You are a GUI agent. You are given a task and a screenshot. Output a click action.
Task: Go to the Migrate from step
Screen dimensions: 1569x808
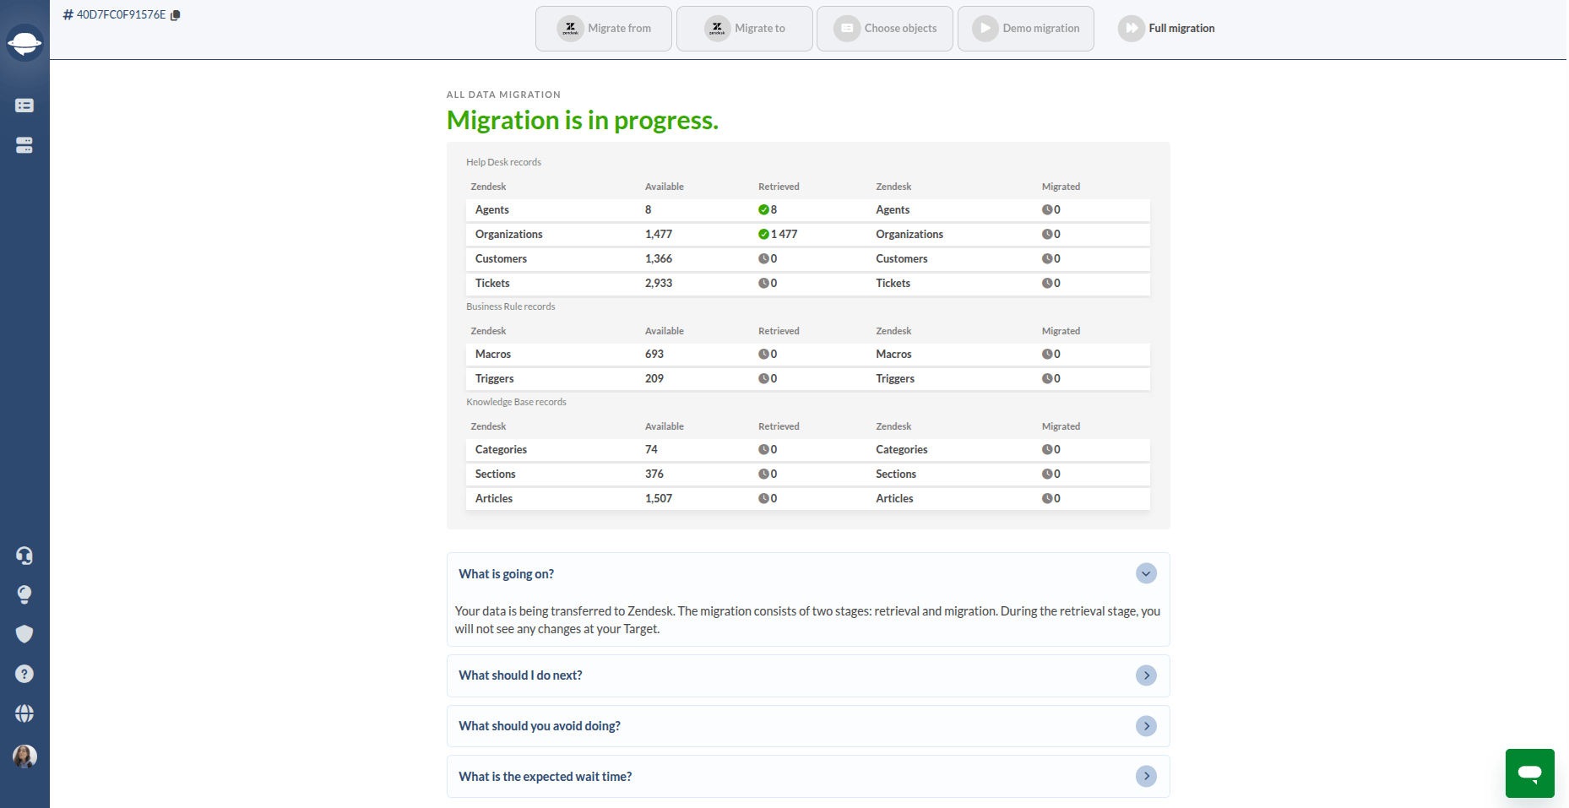pos(604,29)
